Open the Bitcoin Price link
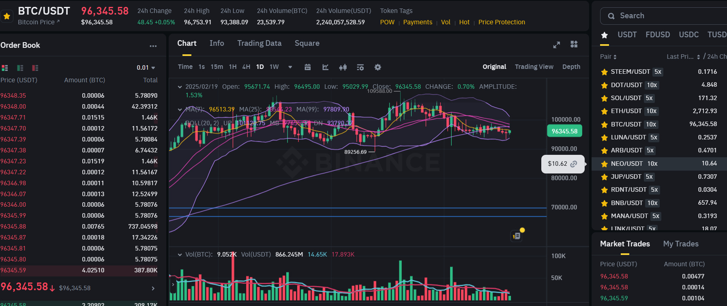This screenshot has height=306, width=727. pos(39,22)
